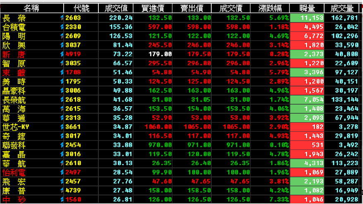The image size is (363, 204).
Task: Click the lightning icon beside 康普
Action: click(62, 190)
